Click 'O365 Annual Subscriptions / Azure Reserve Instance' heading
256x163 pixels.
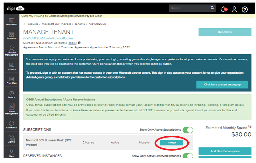tap(60, 99)
